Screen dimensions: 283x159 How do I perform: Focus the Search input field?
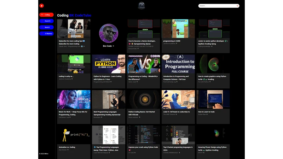217,6
